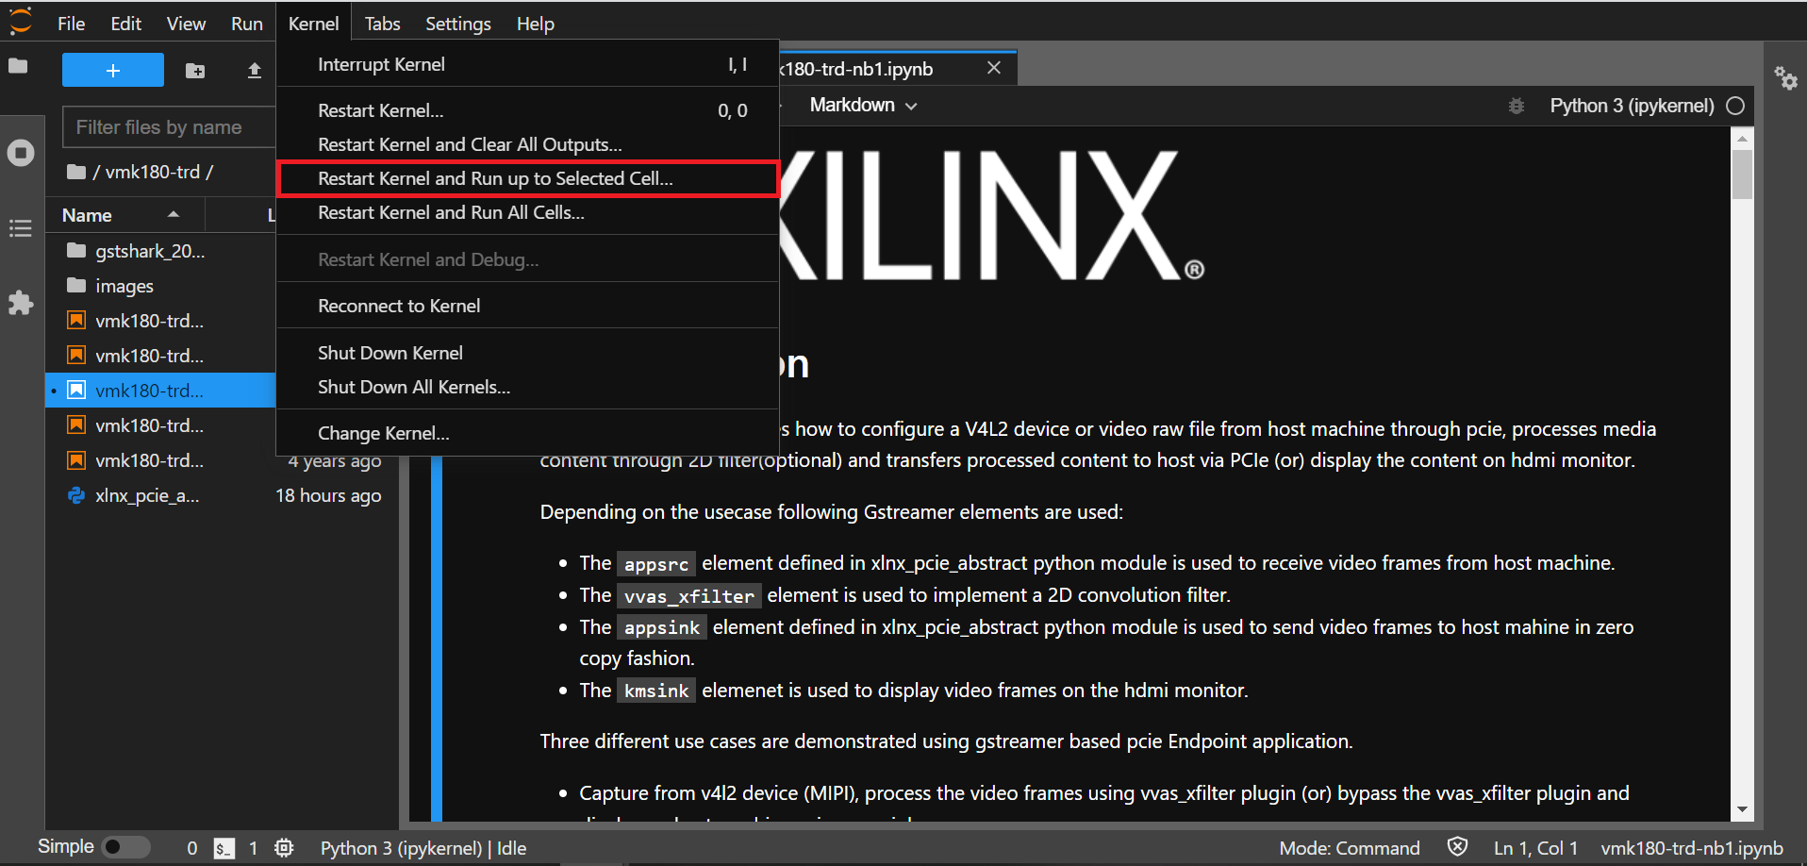Open the Help menu
1807x866 pixels.
pyautogui.click(x=535, y=24)
